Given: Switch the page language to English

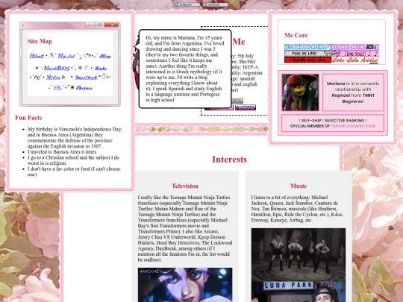Looking at the screenshot, I should click(187, 4).
